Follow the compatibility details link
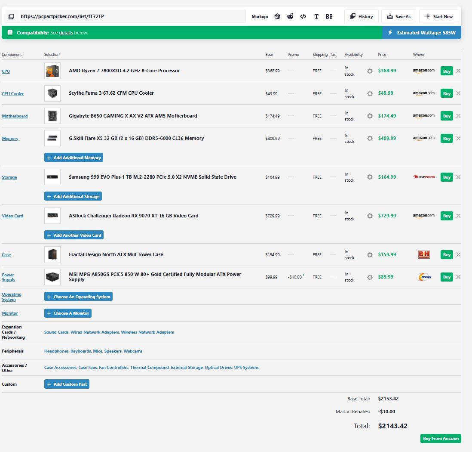 (66, 33)
